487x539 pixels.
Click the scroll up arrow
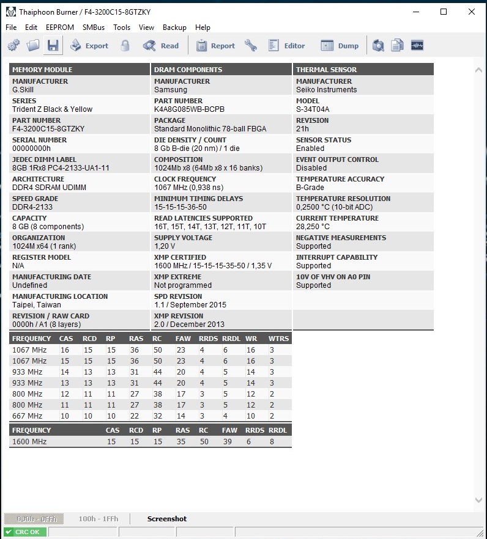(x=478, y=70)
